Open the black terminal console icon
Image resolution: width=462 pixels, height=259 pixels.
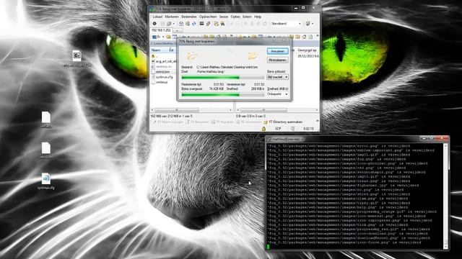pyautogui.click(x=201, y=24)
